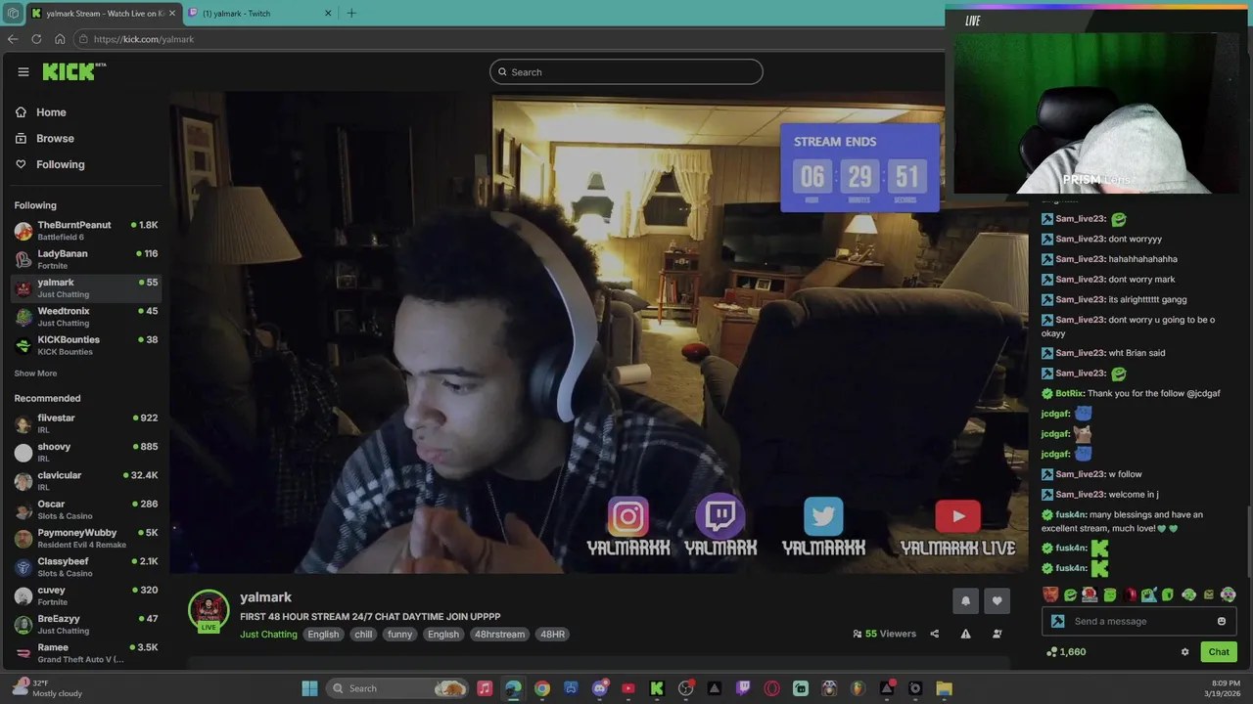The height and width of the screenshot is (704, 1253).
Task: Open recommended channel cuvey
Action: pos(86,595)
